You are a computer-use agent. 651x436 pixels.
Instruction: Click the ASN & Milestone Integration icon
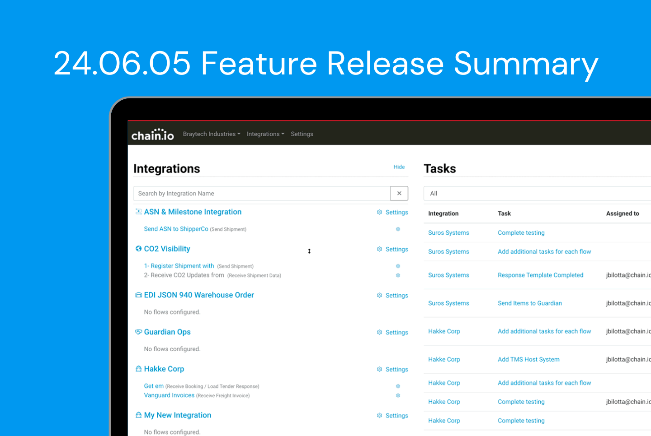coord(138,212)
